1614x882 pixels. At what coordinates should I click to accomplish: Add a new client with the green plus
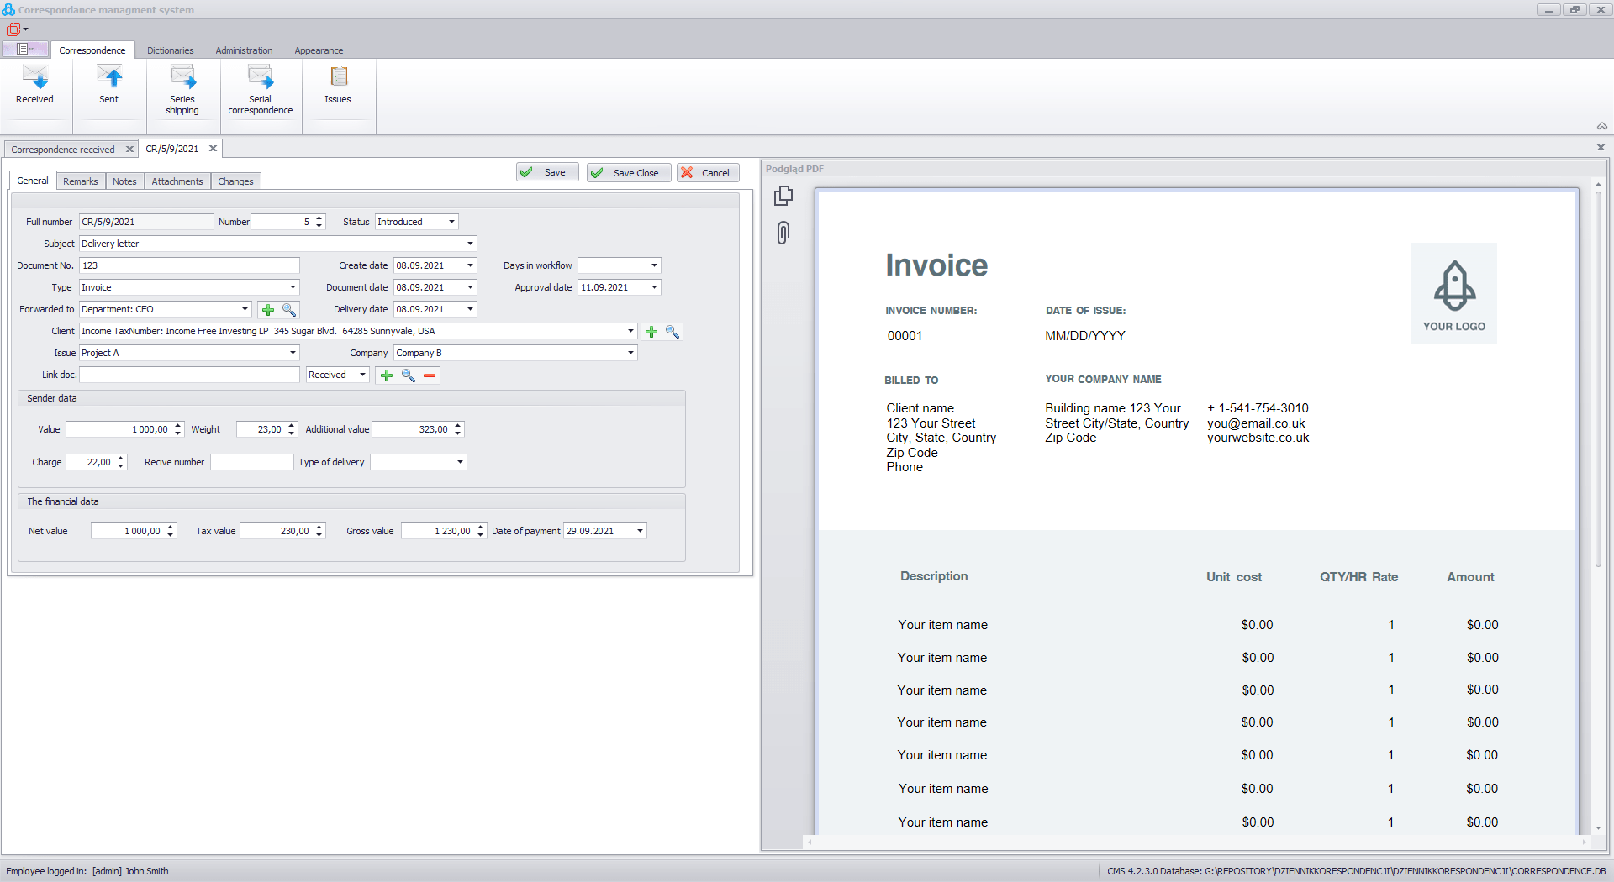pos(651,332)
